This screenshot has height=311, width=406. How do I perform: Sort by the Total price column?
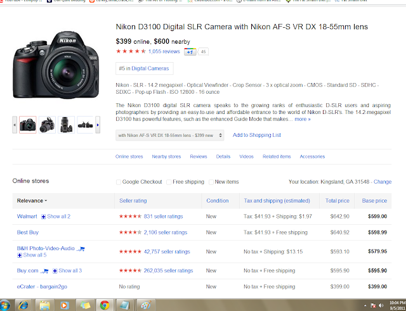tap(337, 201)
